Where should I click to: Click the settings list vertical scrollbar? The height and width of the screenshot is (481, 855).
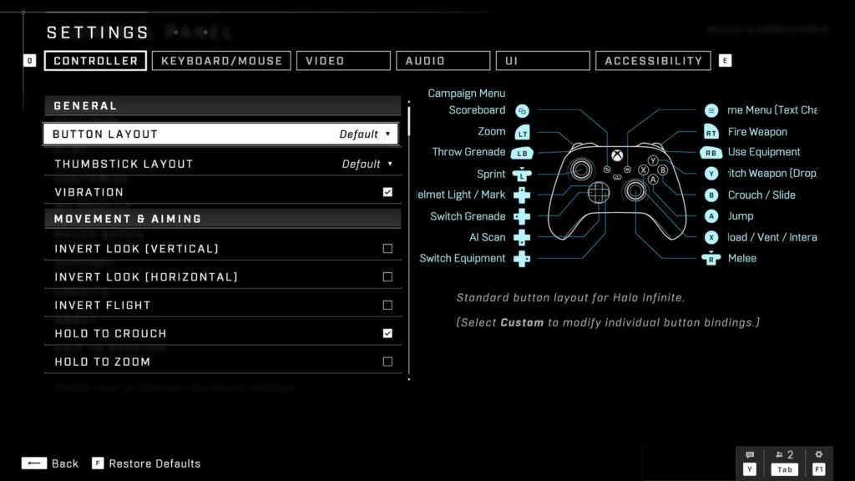coord(409,242)
